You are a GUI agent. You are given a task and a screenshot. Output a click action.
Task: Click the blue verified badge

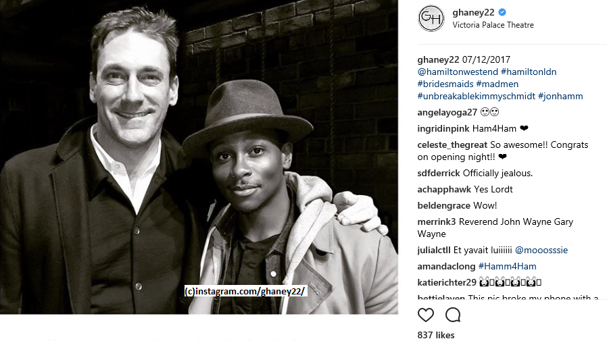click(502, 12)
